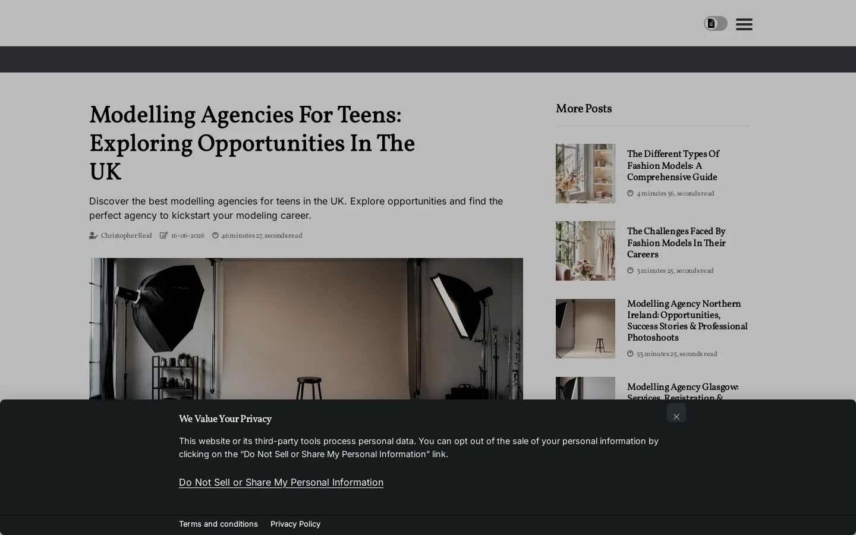The height and width of the screenshot is (535, 856).
Task: Open the Terms and conditions link
Action: pyautogui.click(x=218, y=524)
